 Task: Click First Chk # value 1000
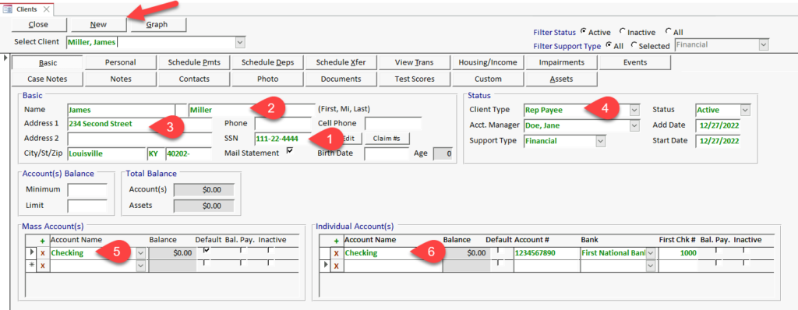click(x=679, y=253)
